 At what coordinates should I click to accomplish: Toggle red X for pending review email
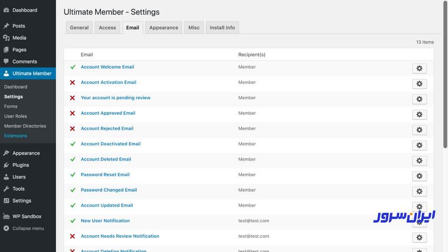73,98
